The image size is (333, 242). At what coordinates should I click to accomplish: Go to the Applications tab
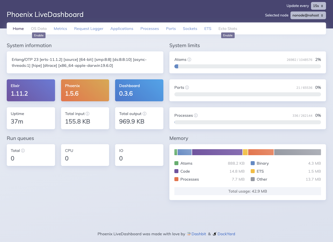click(x=122, y=29)
